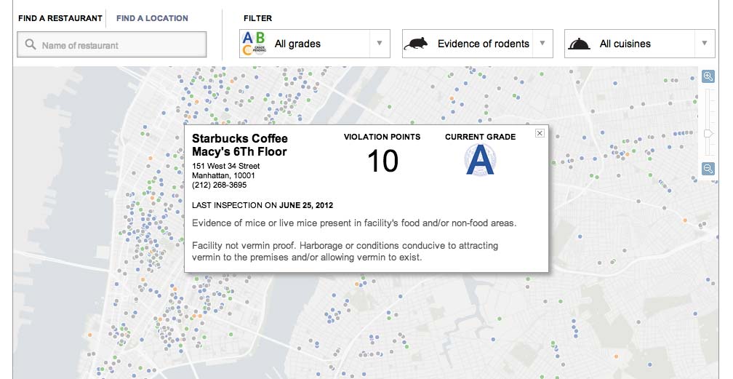Viewport: 733px width, 379px height.
Task: Click the map zoom-out magnifier icon
Action: (x=708, y=169)
